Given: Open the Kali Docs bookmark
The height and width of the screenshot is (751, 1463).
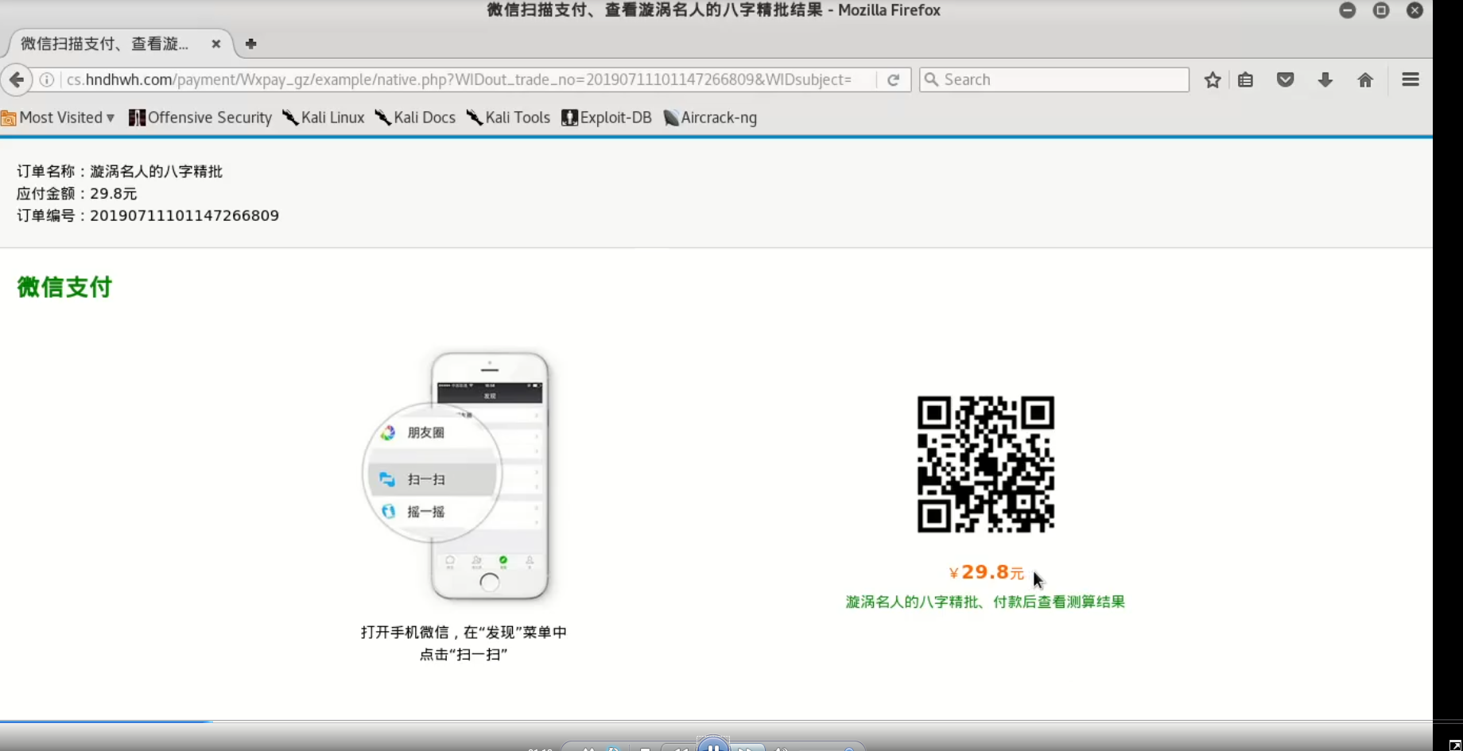Looking at the screenshot, I should click(416, 118).
